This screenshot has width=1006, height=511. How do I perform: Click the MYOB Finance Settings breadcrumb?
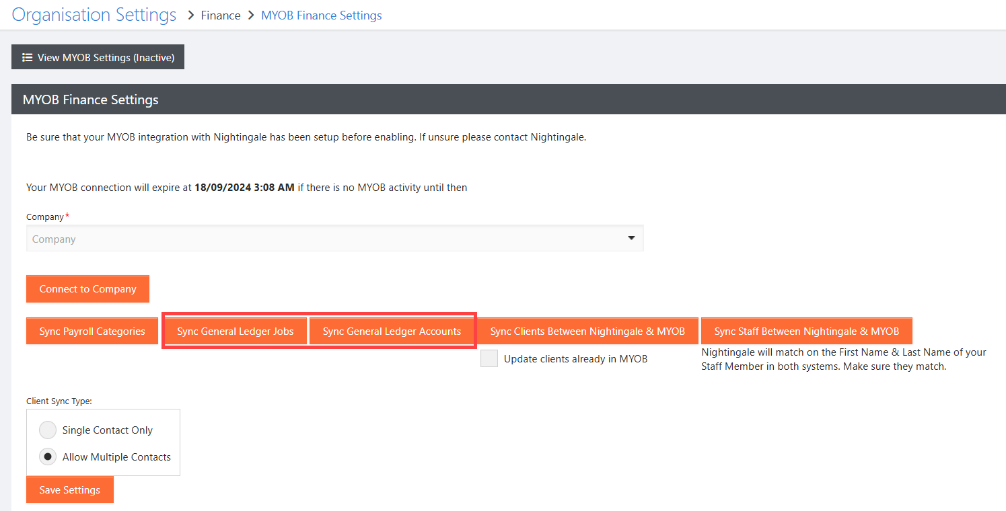(x=322, y=15)
